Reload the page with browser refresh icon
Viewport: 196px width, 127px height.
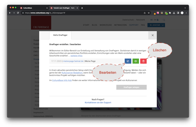tap(18, 13)
